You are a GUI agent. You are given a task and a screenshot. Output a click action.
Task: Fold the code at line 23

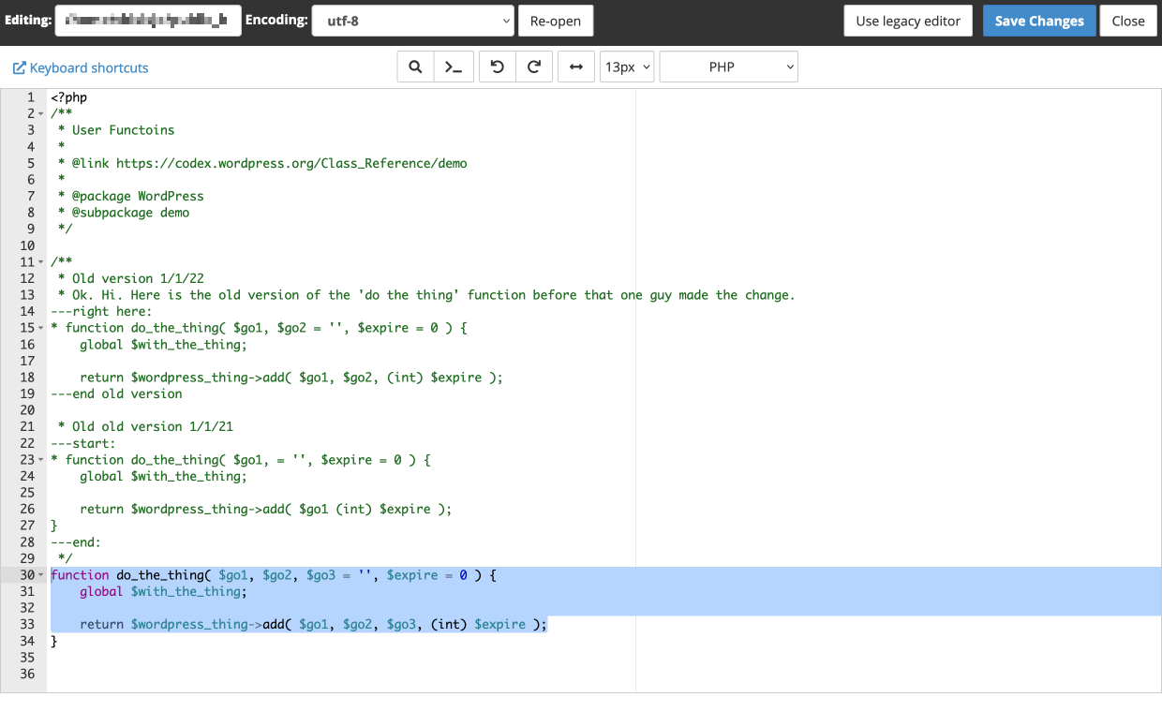(x=41, y=460)
